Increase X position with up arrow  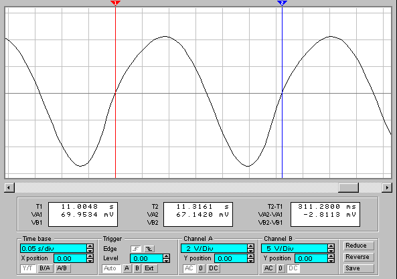(90, 256)
